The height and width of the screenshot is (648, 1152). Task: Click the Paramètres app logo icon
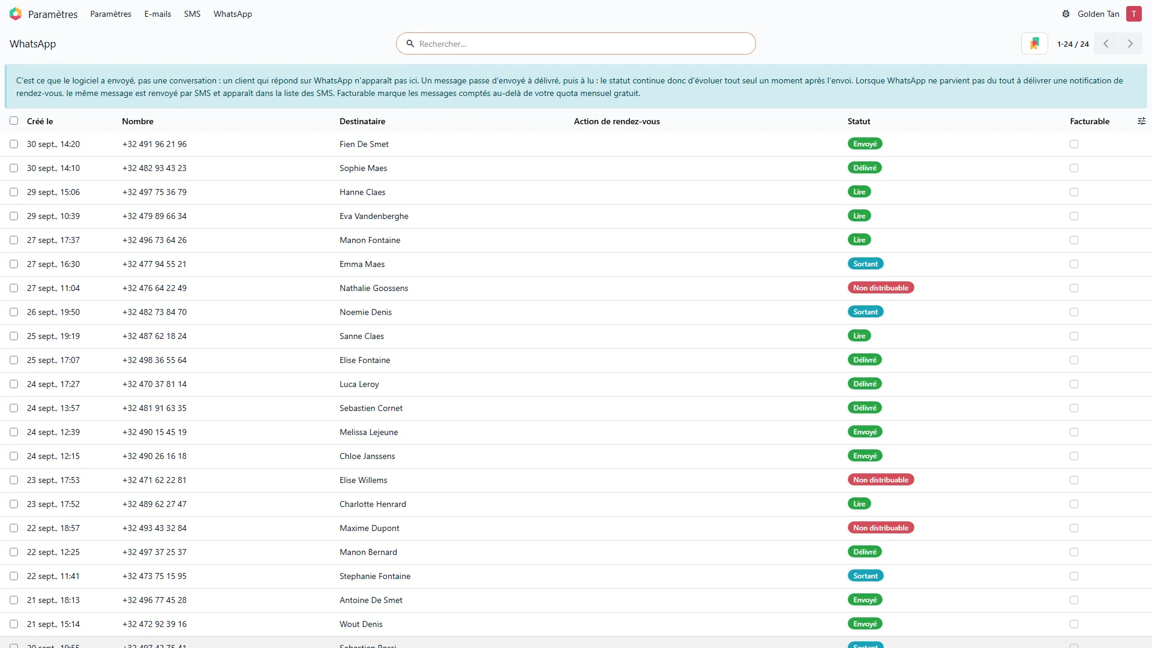[16, 14]
